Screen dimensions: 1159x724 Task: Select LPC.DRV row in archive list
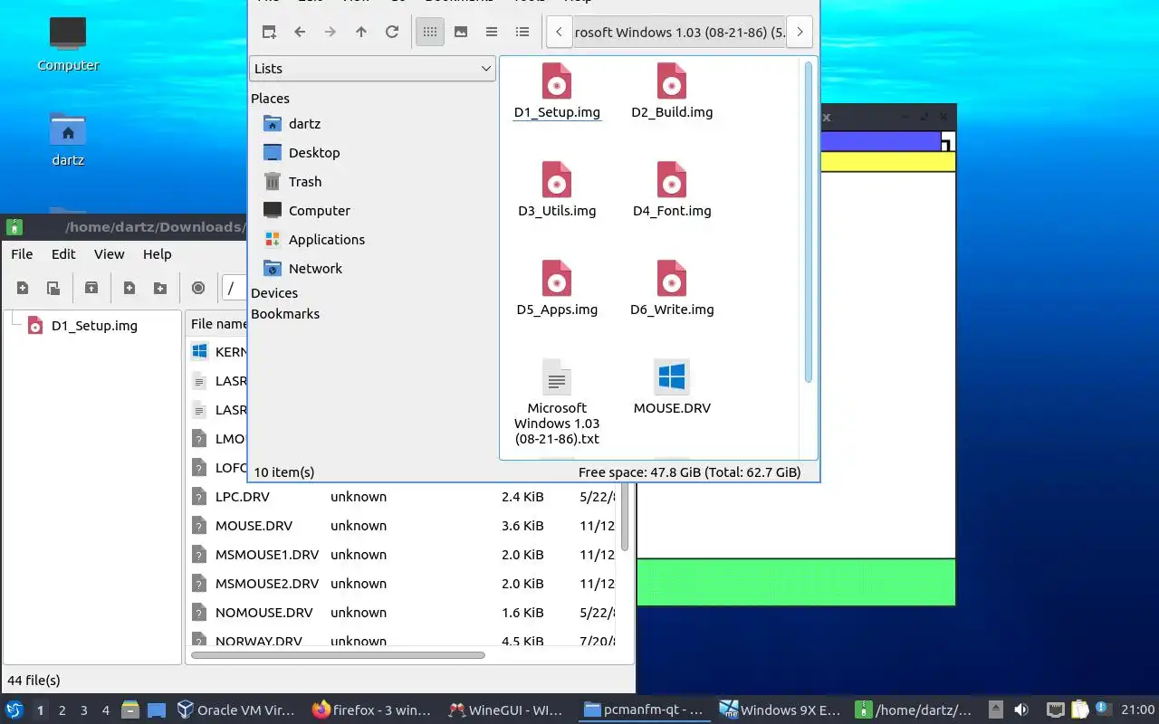(x=402, y=497)
